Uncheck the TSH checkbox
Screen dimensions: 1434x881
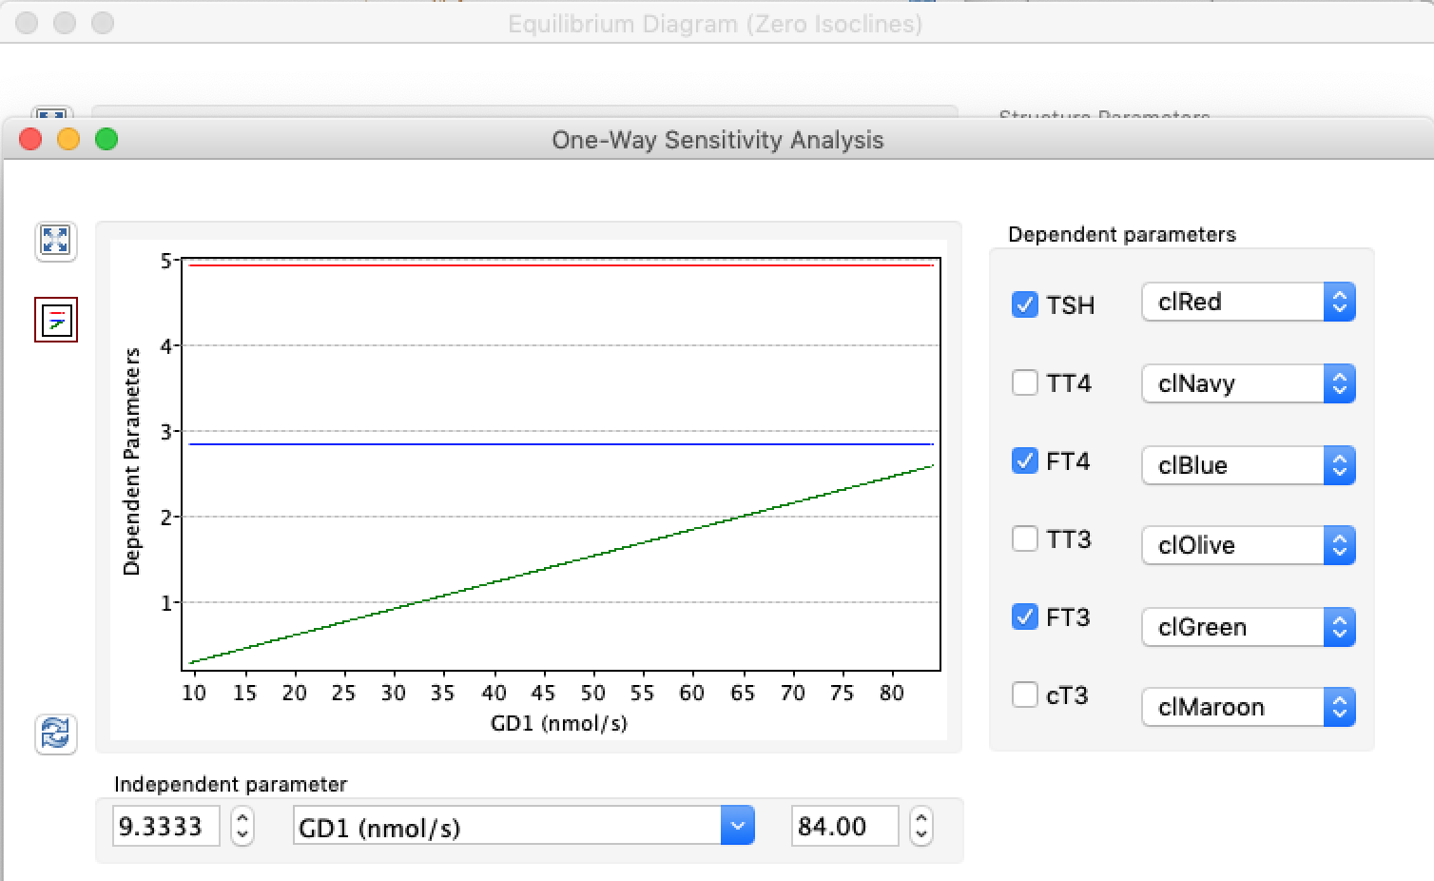click(x=1024, y=304)
